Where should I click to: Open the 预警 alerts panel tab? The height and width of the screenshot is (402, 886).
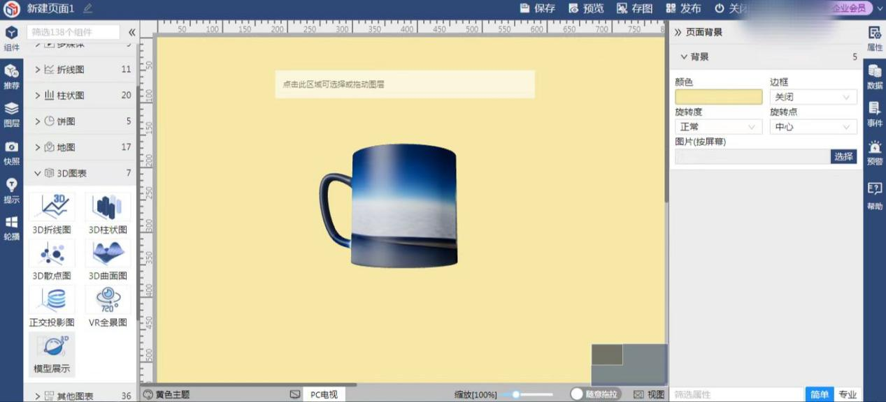(x=875, y=152)
